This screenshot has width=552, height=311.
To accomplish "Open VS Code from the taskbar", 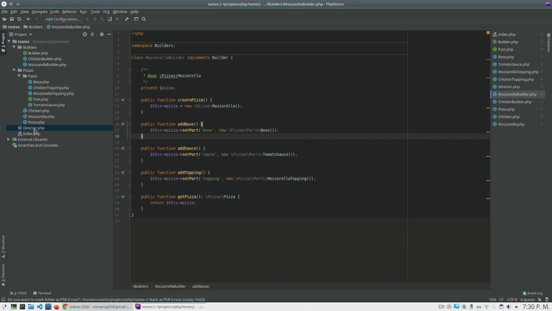I will pos(39,307).
